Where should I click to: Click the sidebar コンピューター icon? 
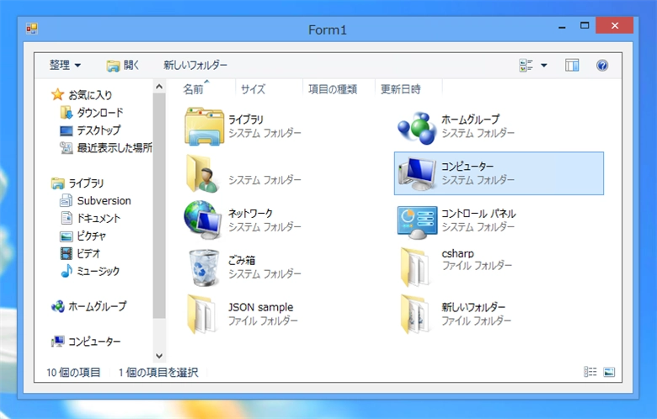(x=58, y=342)
